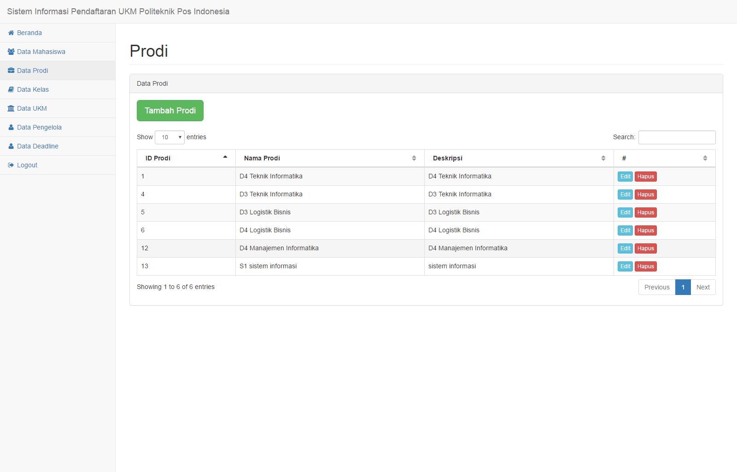Click the Tambah Prodi button

tap(170, 111)
